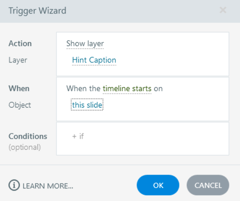Image resolution: width=240 pixels, height=201 pixels.
Task: Click the word "on" after timeline starts
Action: pos(158,89)
